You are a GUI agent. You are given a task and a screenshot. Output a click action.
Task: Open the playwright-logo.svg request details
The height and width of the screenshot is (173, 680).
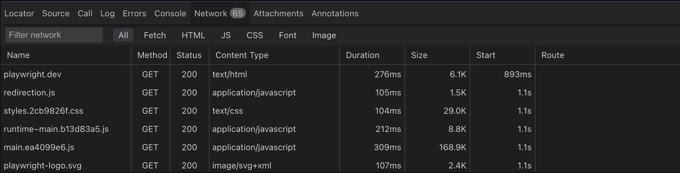[340, 165]
